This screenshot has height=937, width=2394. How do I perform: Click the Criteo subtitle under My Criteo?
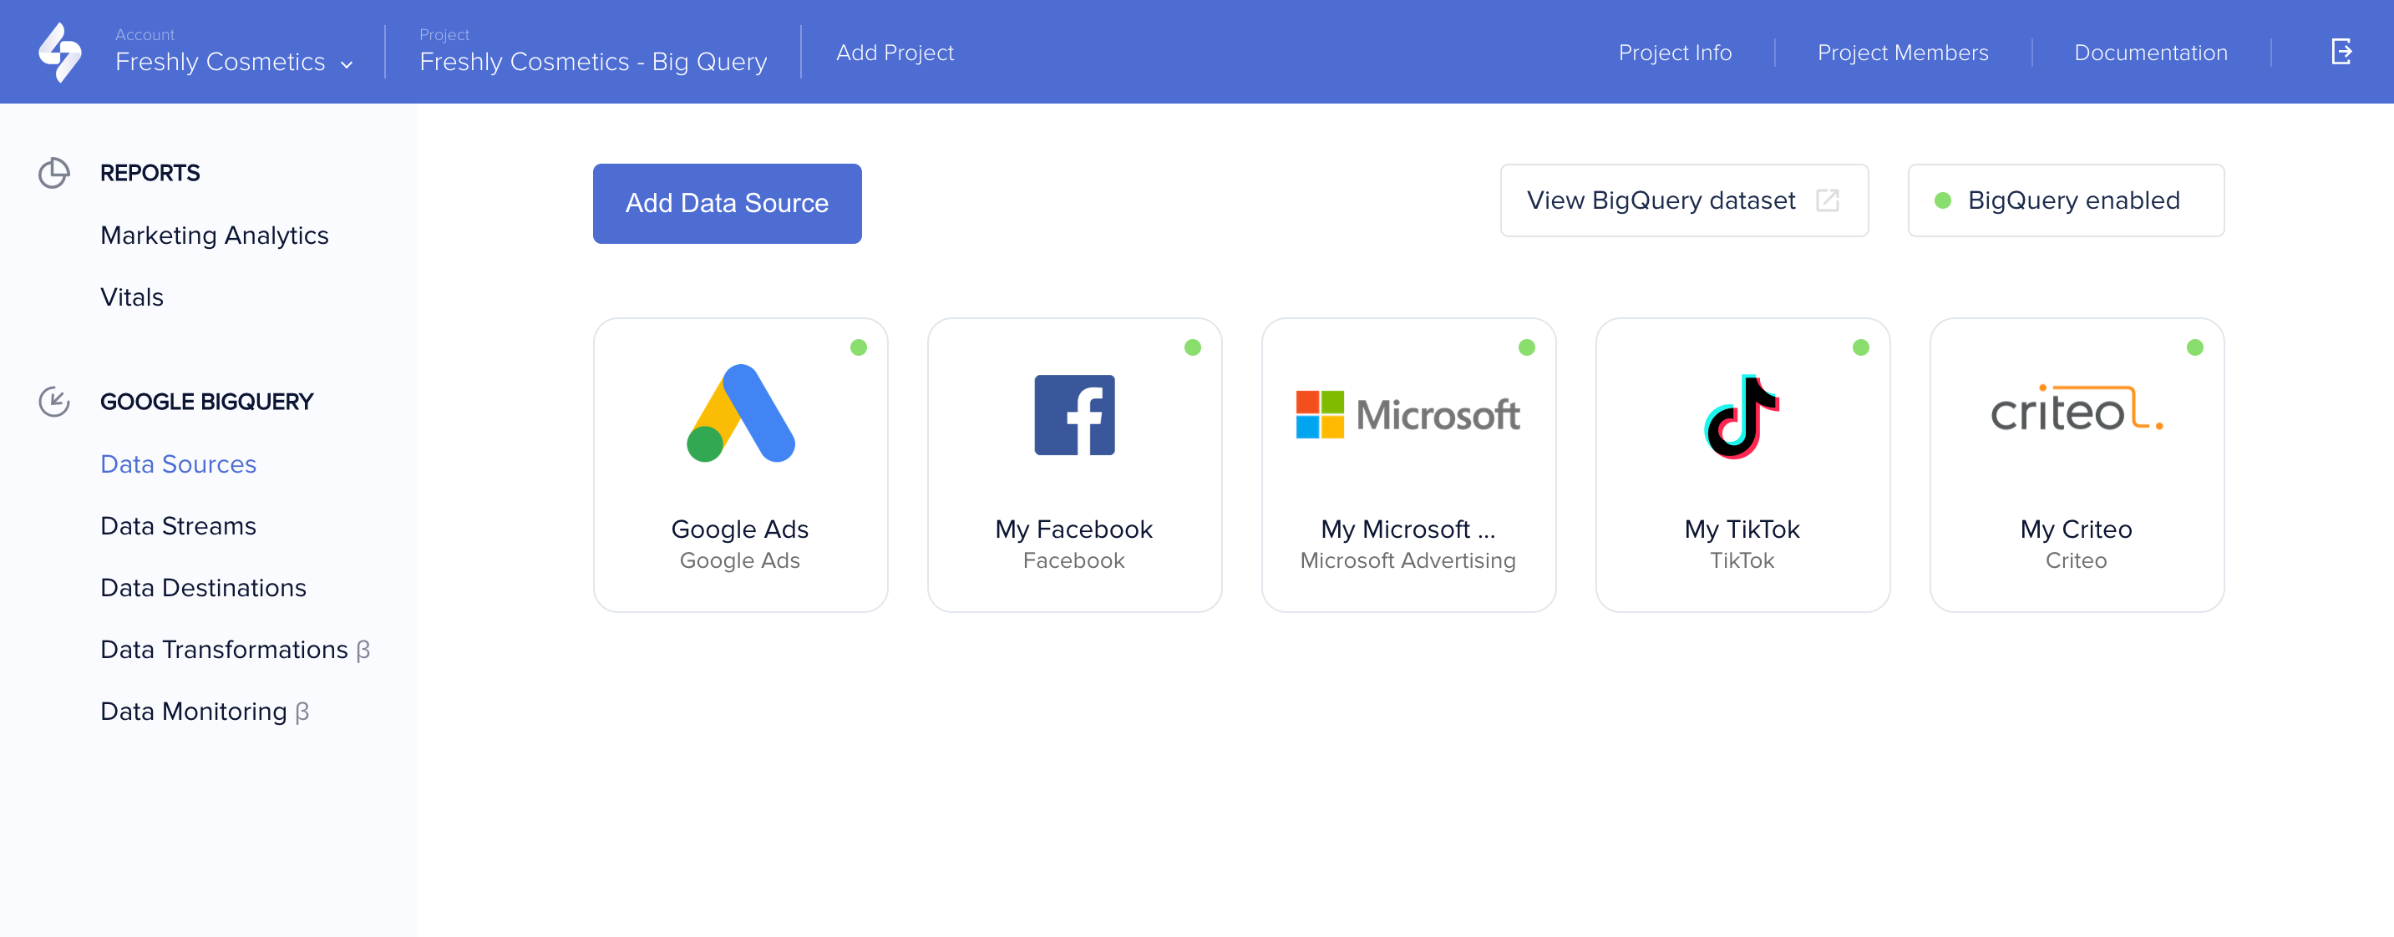pyautogui.click(x=2076, y=560)
